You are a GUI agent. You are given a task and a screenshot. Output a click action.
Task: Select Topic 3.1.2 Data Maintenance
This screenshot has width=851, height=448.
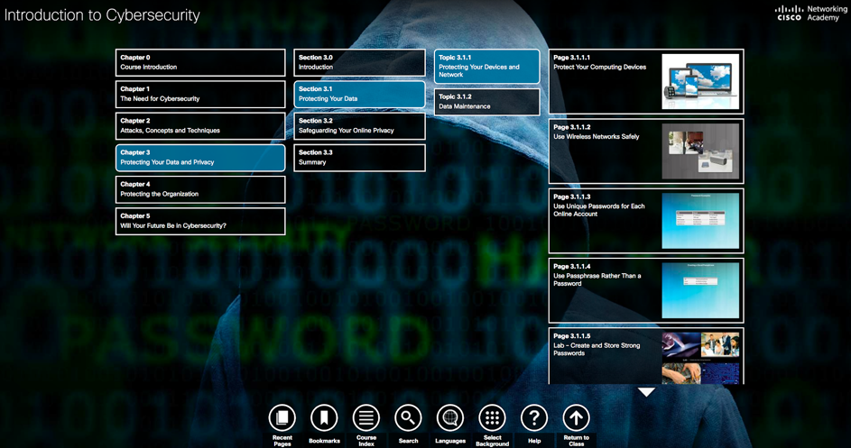(487, 102)
